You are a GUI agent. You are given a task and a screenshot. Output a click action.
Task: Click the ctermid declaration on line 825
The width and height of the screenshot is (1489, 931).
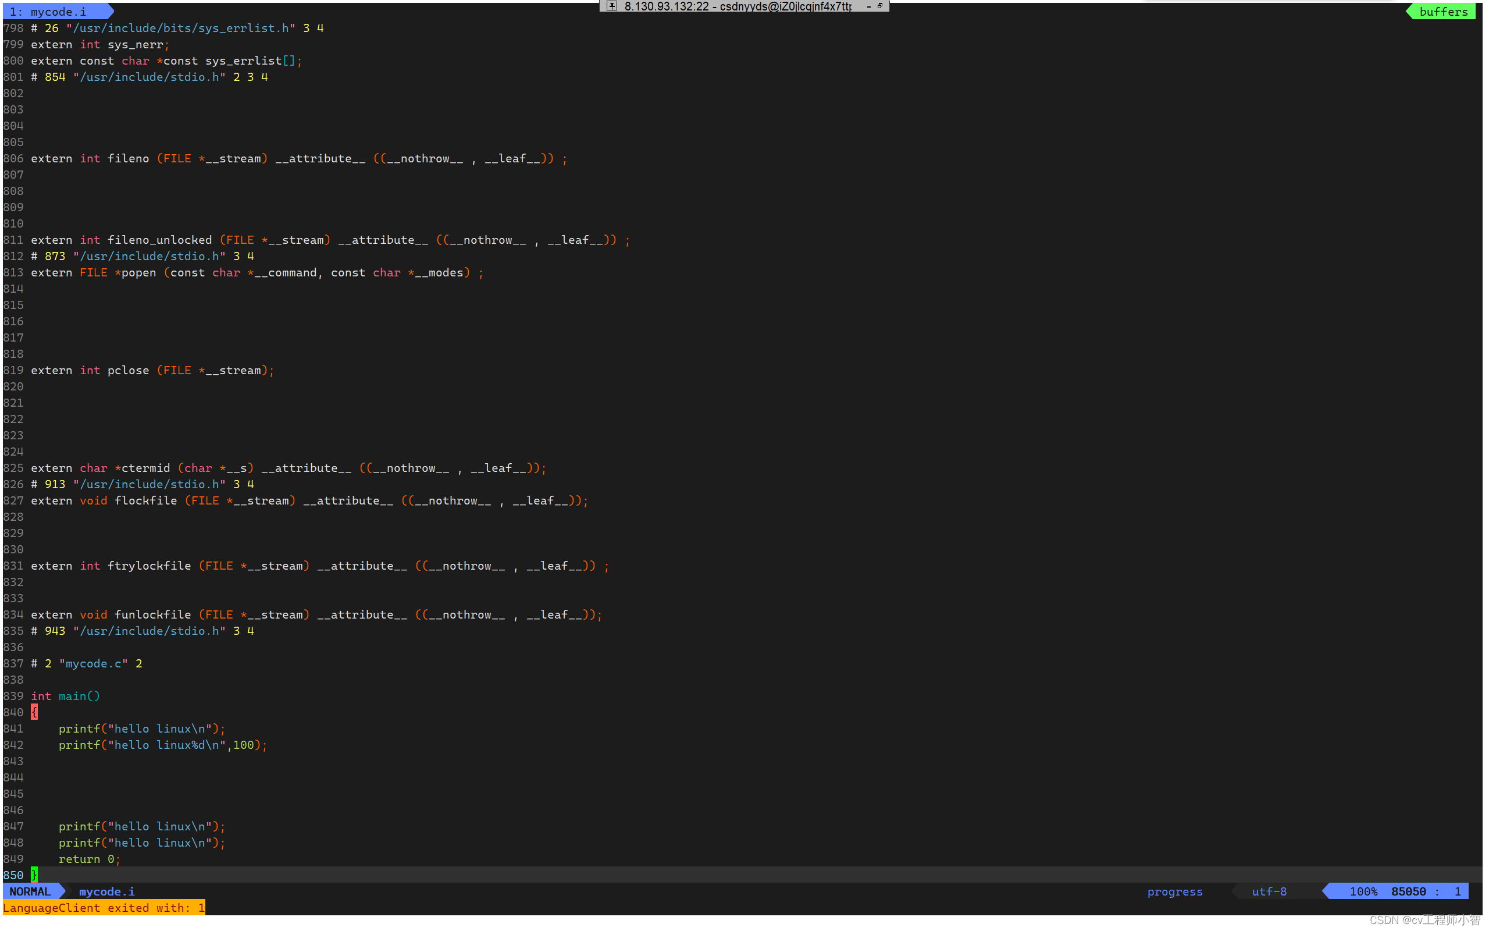click(x=288, y=468)
